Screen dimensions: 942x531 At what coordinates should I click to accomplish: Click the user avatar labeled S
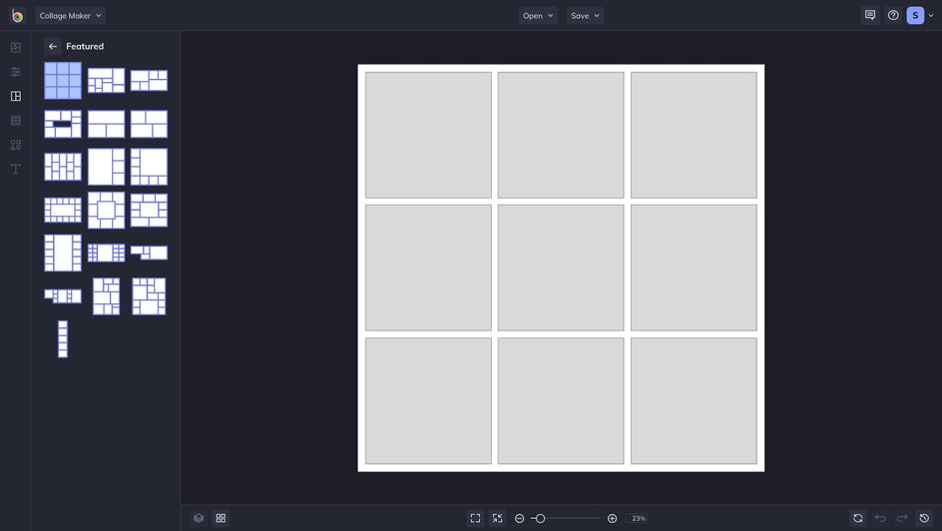point(915,16)
